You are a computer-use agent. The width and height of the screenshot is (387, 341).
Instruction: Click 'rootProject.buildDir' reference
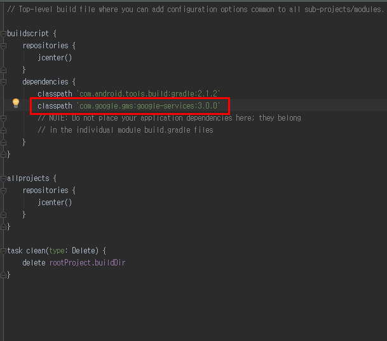(87, 263)
